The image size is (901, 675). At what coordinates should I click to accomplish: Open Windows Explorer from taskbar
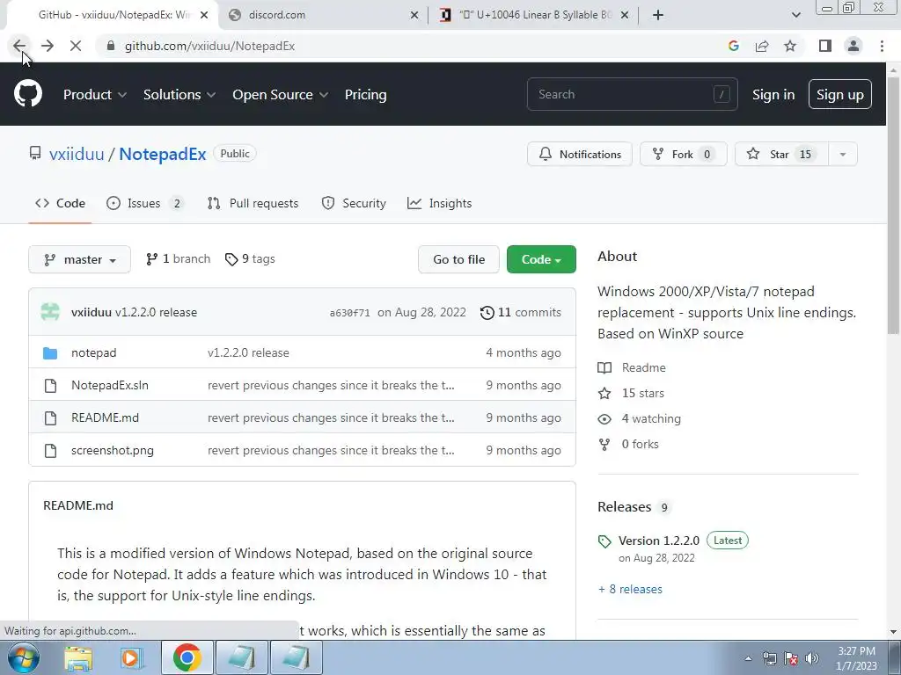[x=78, y=657]
